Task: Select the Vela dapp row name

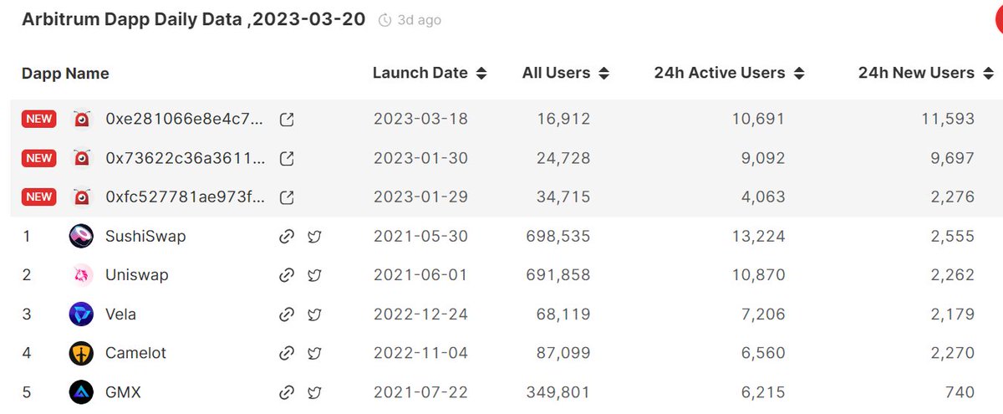Action: (120, 314)
